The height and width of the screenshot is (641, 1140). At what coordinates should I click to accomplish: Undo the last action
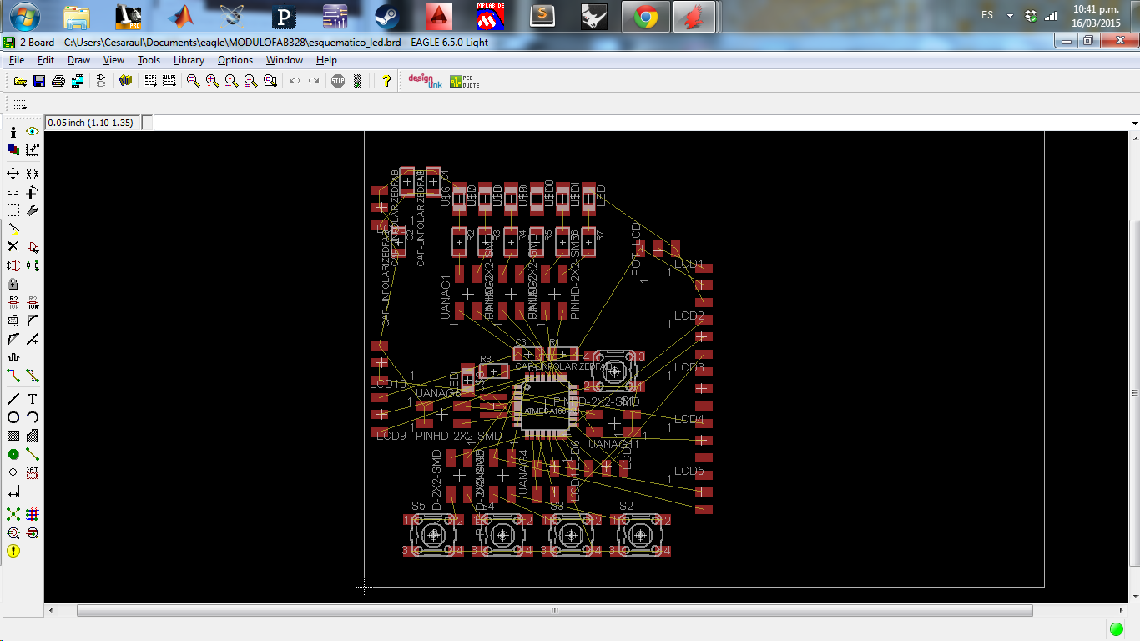(x=294, y=81)
